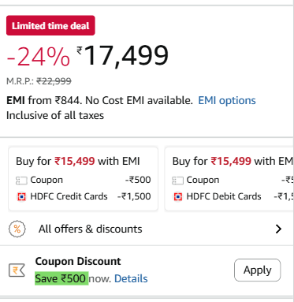The width and height of the screenshot is (294, 302).
Task: Click HDFC Credit Cards -₹1,500 line
Action: (x=83, y=196)
